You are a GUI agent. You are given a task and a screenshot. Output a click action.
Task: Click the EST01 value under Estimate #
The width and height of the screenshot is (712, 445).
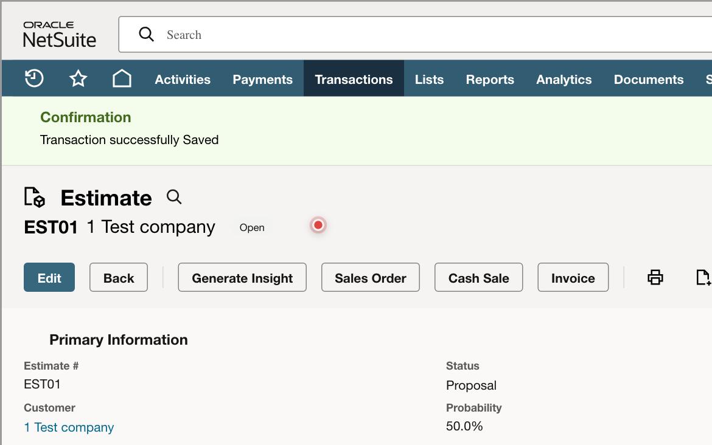pyautogui.click(x=42, y=384)
